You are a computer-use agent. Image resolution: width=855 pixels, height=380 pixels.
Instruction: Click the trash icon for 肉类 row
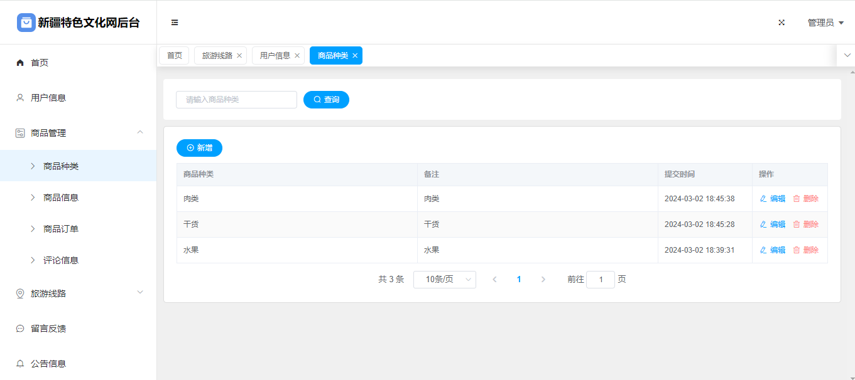coord(797,199)
